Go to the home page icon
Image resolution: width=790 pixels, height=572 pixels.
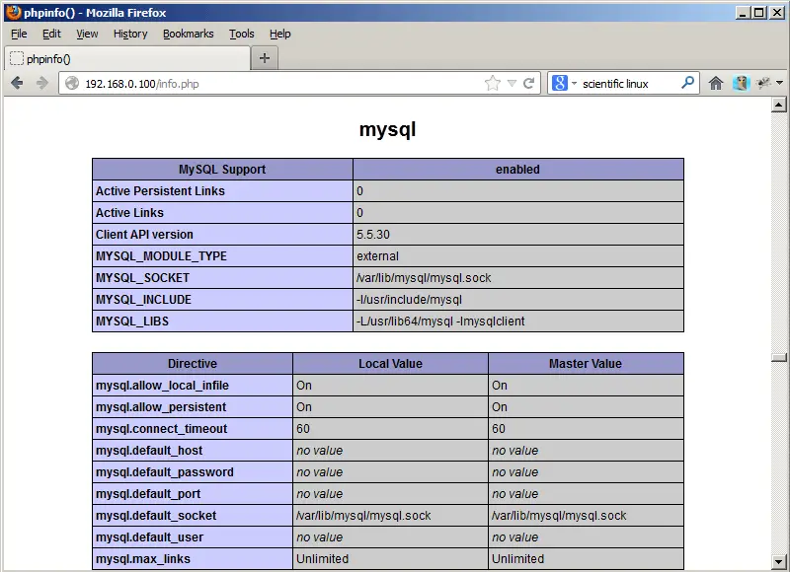coord(715,83)
